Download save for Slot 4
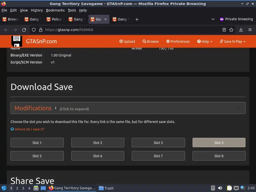 pyautogui.click(x=219, y=142)
